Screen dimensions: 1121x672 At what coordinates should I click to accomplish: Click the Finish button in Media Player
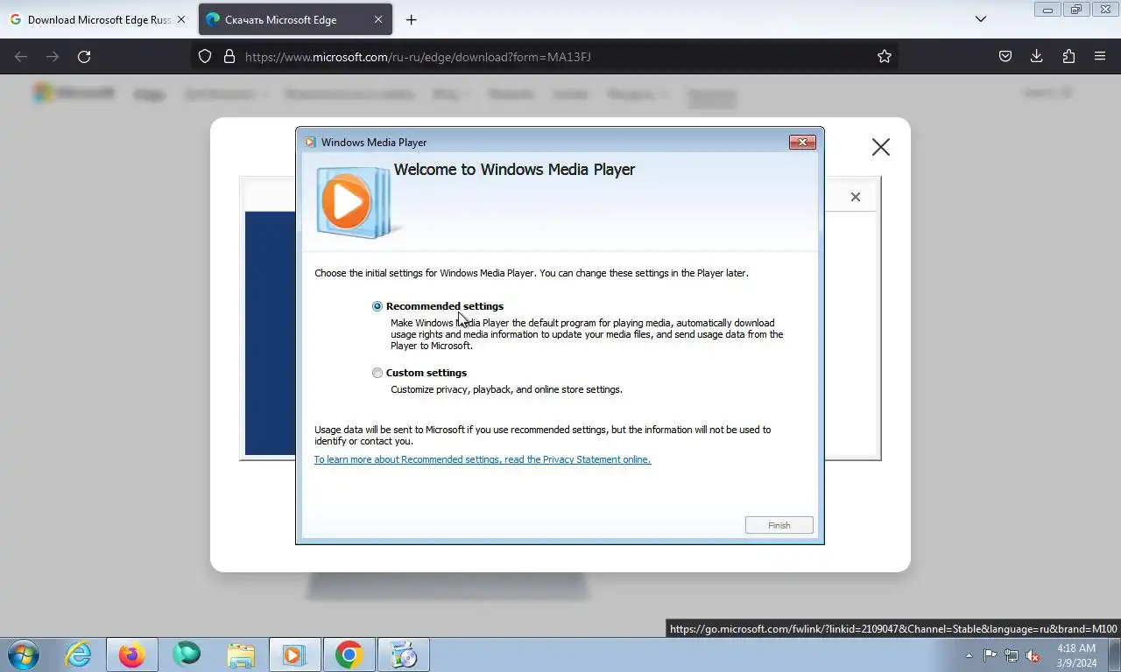(x=779, y=525)
